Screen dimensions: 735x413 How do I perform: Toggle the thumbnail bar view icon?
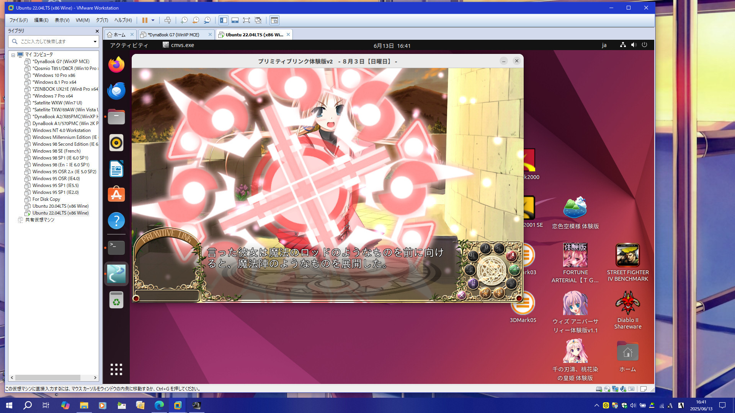click(235, 20)
